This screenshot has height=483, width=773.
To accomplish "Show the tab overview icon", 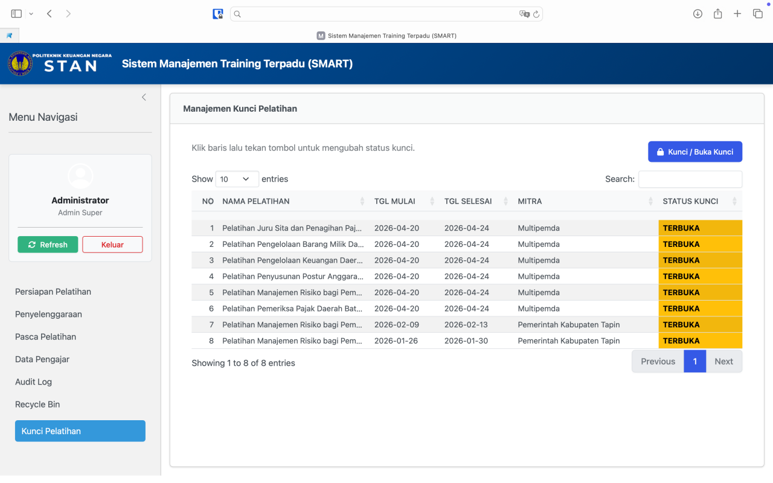I will tap(757, 14).
